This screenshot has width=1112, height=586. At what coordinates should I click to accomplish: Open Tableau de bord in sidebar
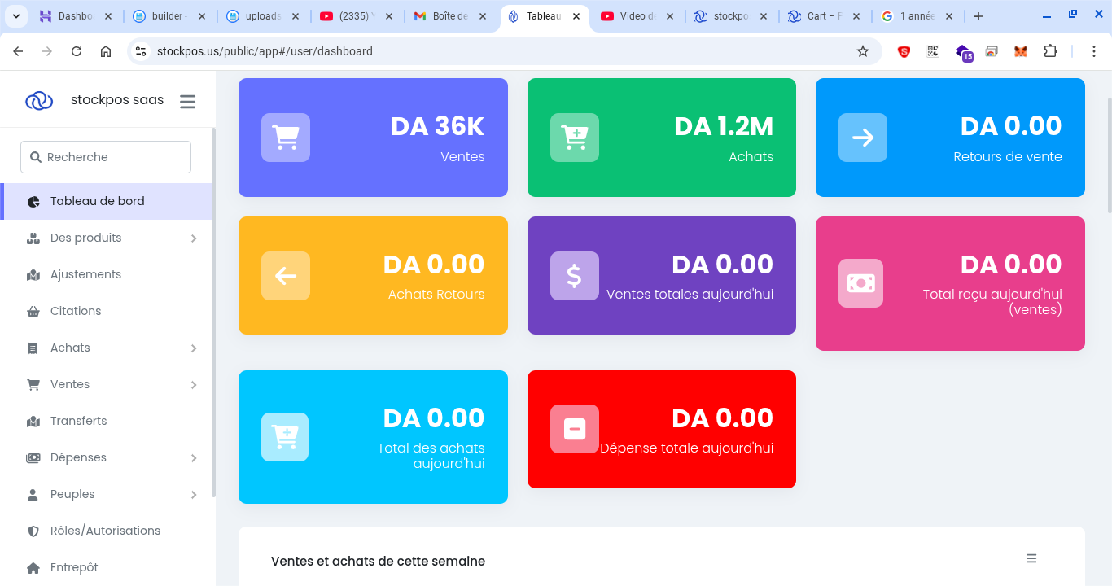point(97,201)
